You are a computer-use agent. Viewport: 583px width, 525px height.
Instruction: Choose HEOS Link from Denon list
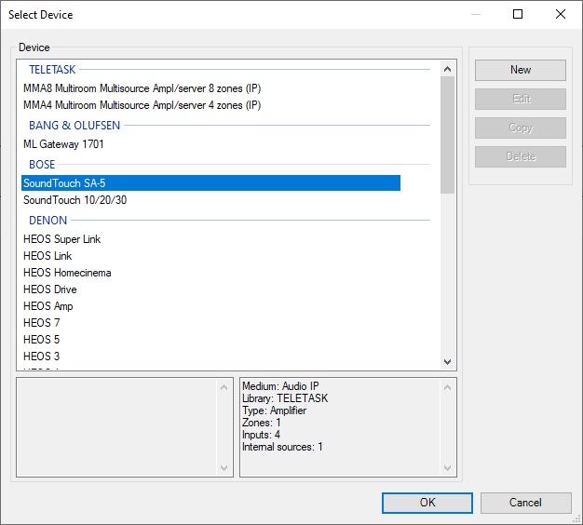(x=47, y=256)
